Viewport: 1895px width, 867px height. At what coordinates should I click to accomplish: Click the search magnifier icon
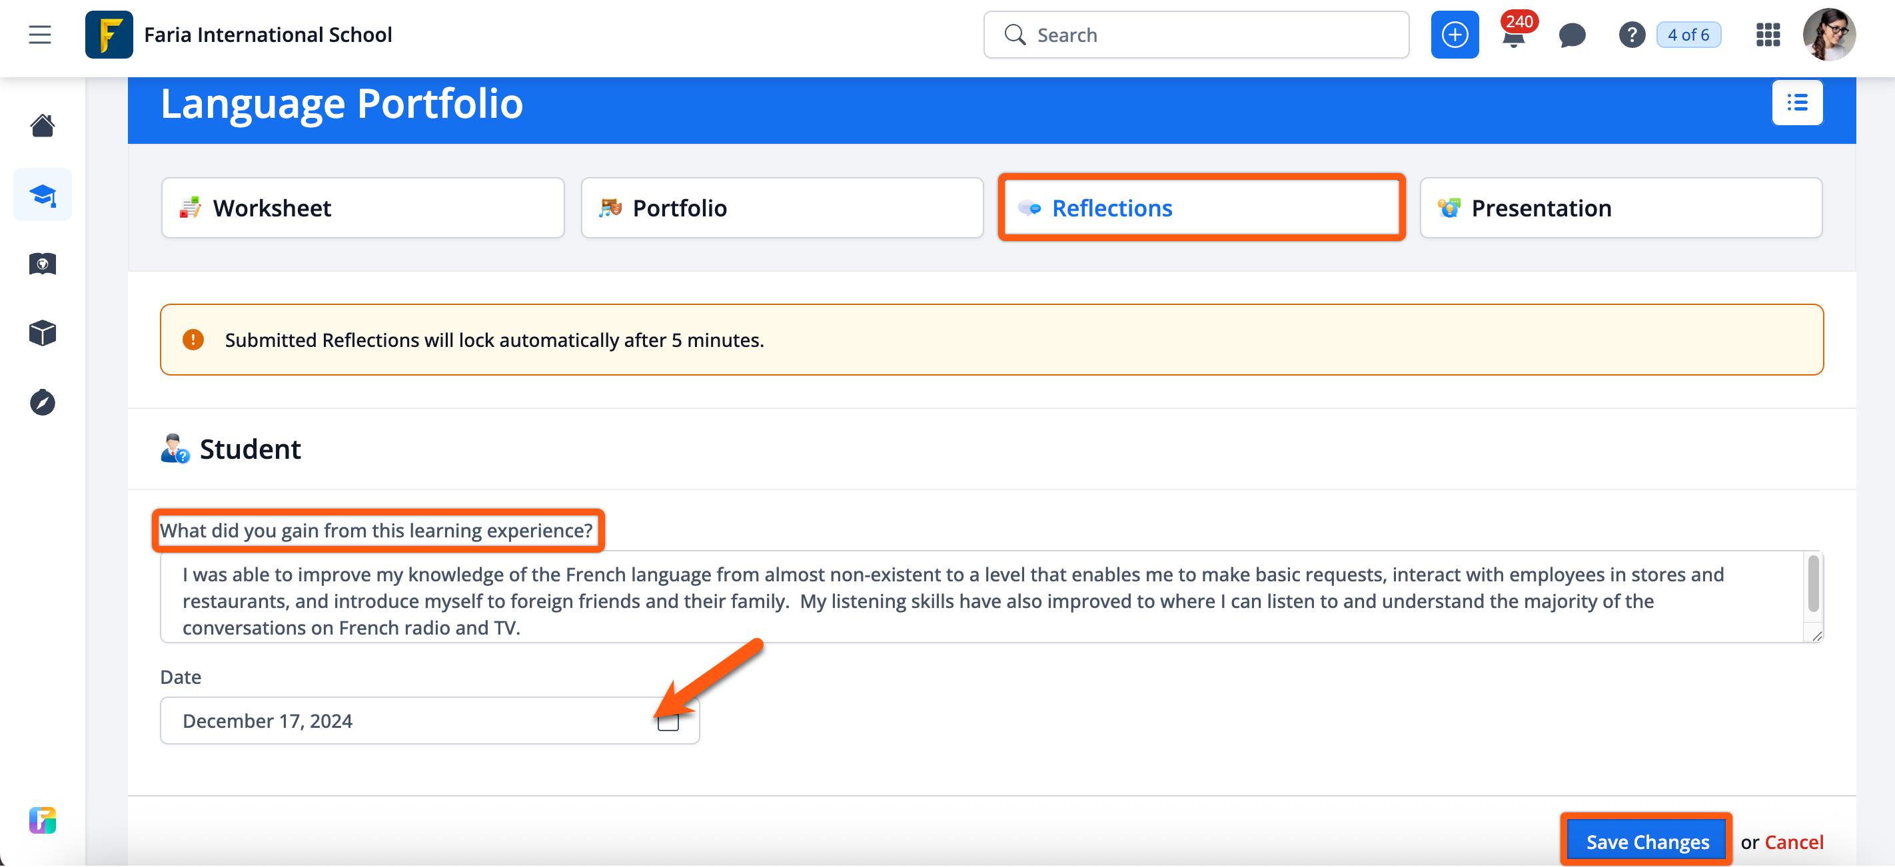1015,35
